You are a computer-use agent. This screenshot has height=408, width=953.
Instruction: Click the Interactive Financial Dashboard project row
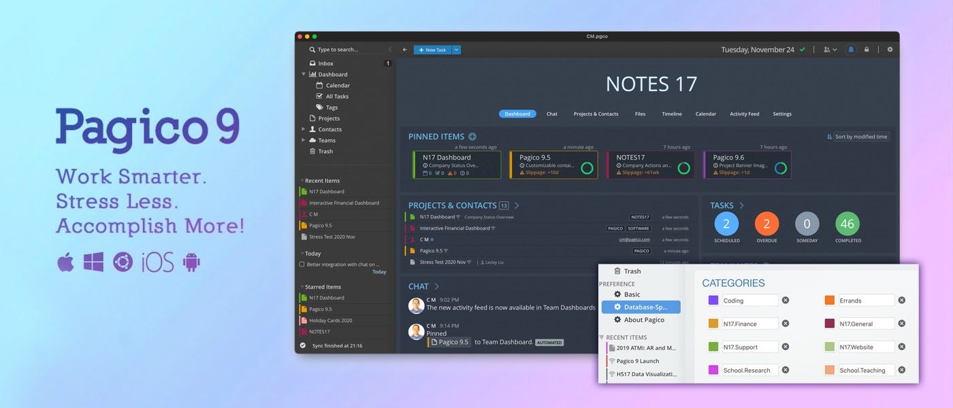coord(548,228)
